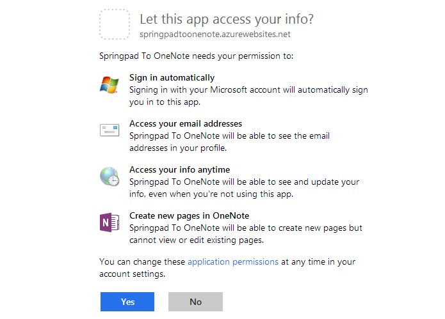Click the Windows flag sign-in icon
Screen dimensions: 445x319
[109, 85]
